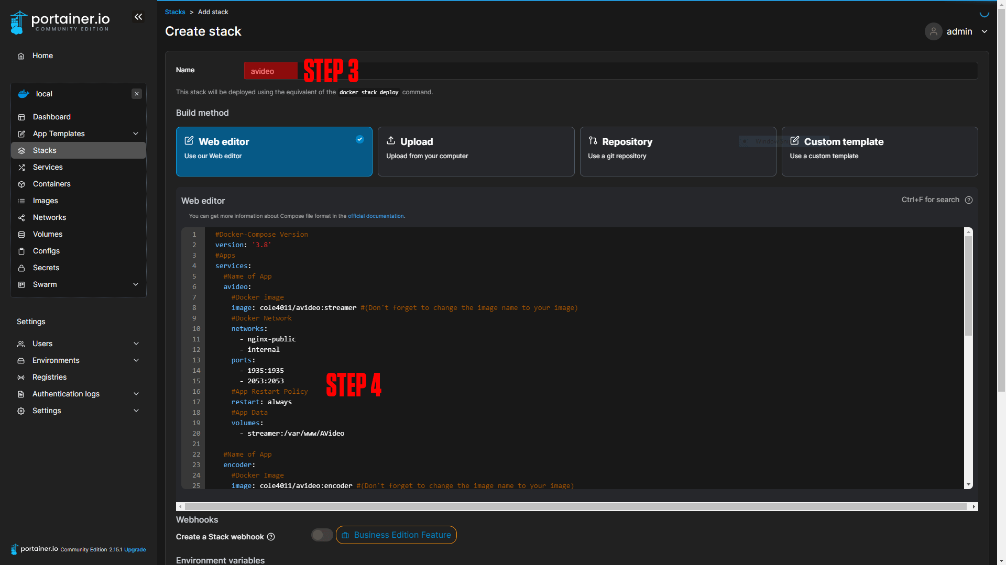Click editor line 8 image definition

[x=404, y=308]
